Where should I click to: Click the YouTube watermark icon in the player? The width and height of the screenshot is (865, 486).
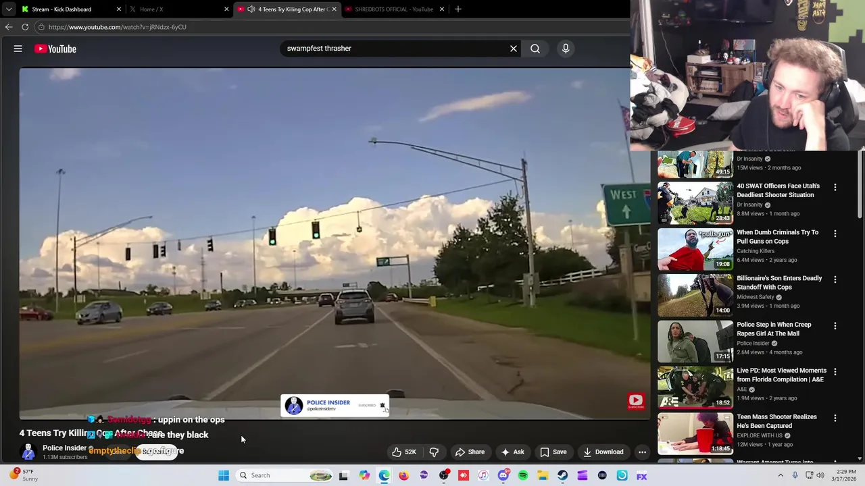636,401
